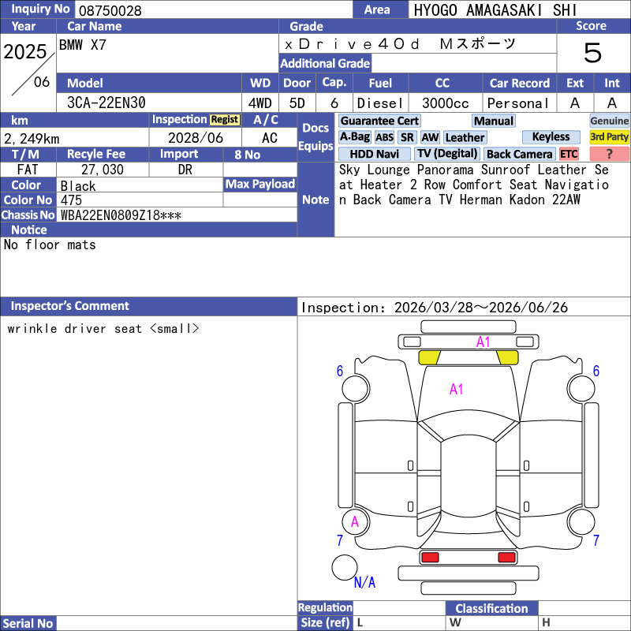Select the red question mark equipment badge
The width and height of the screenshot is (631, 631).
pos(609,154)
